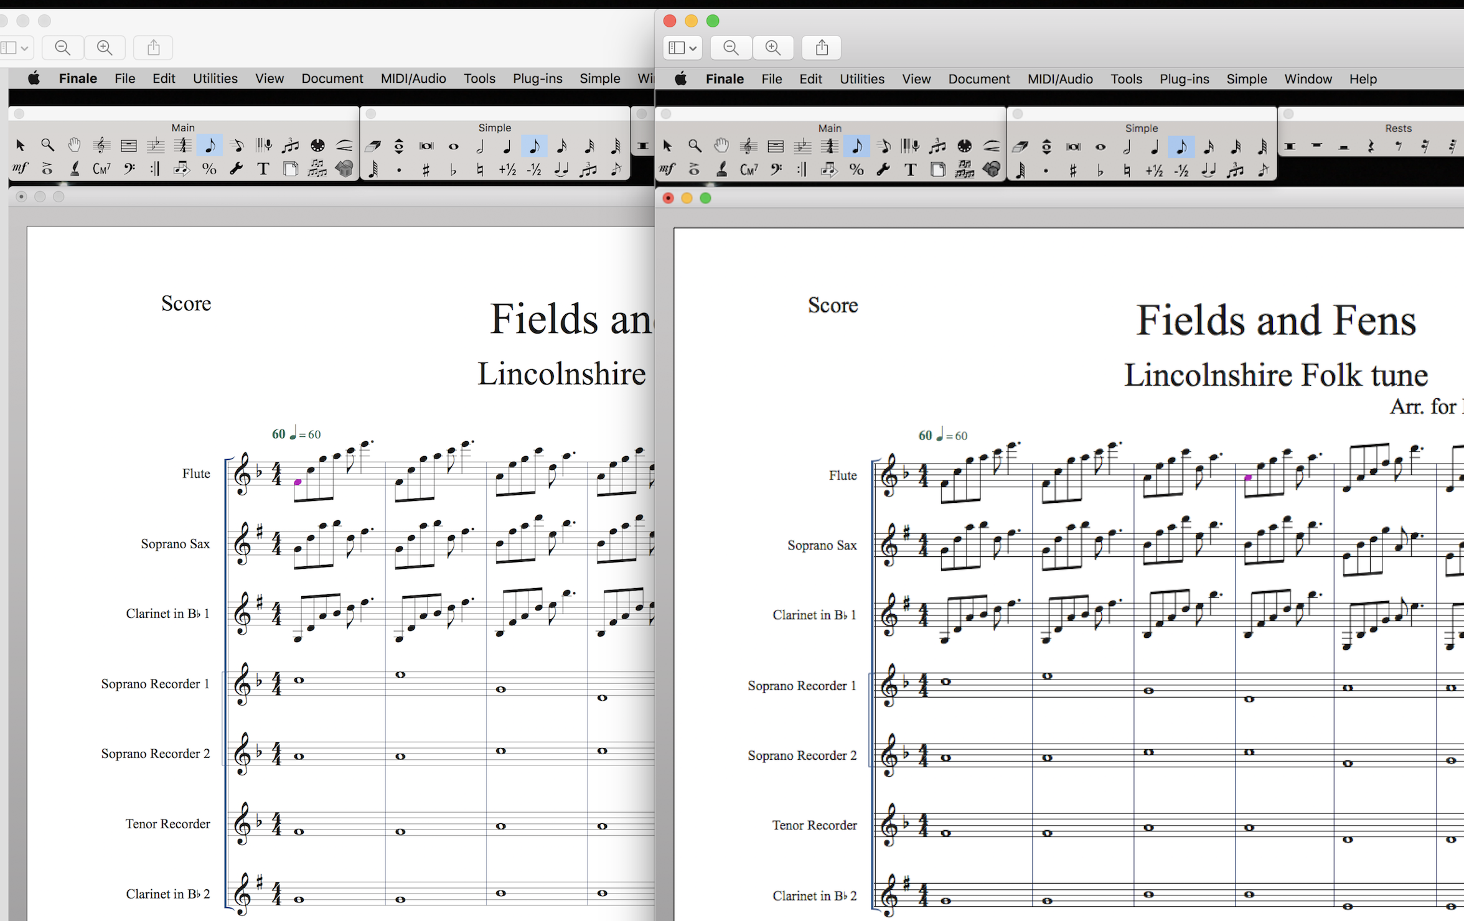Screen dimensions: 1464x921
Task: Pick the whole rest in the Rests palette
Action: pyautogui.click(x=1316, y=146)
